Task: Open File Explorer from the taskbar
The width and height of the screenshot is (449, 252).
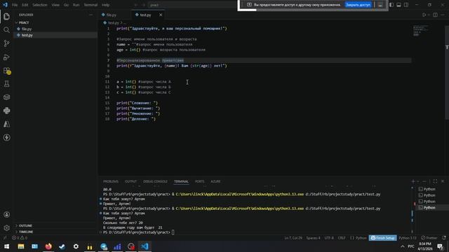Action: point(21,246)
